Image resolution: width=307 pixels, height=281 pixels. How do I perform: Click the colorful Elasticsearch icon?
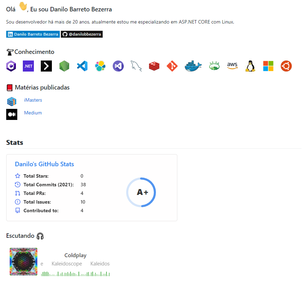(100, 66)
